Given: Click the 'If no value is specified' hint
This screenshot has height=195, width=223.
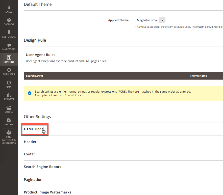Looking at the screenshot, I should tap(179, 27).
